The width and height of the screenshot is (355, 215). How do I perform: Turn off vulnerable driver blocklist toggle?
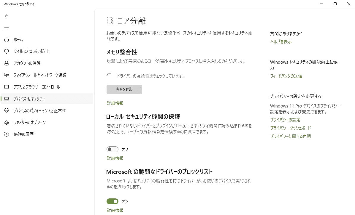(112, 201)
